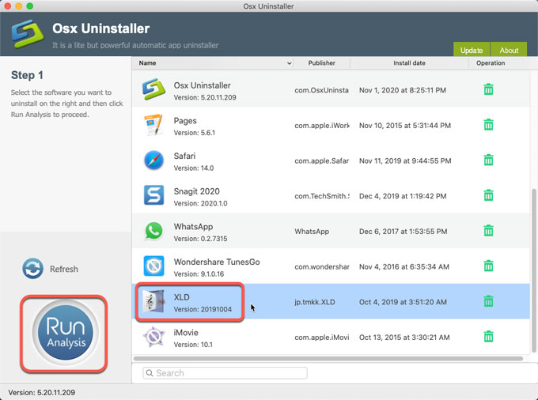
Task: Select the Snagit 2020 name text
Action: point(196,191)
